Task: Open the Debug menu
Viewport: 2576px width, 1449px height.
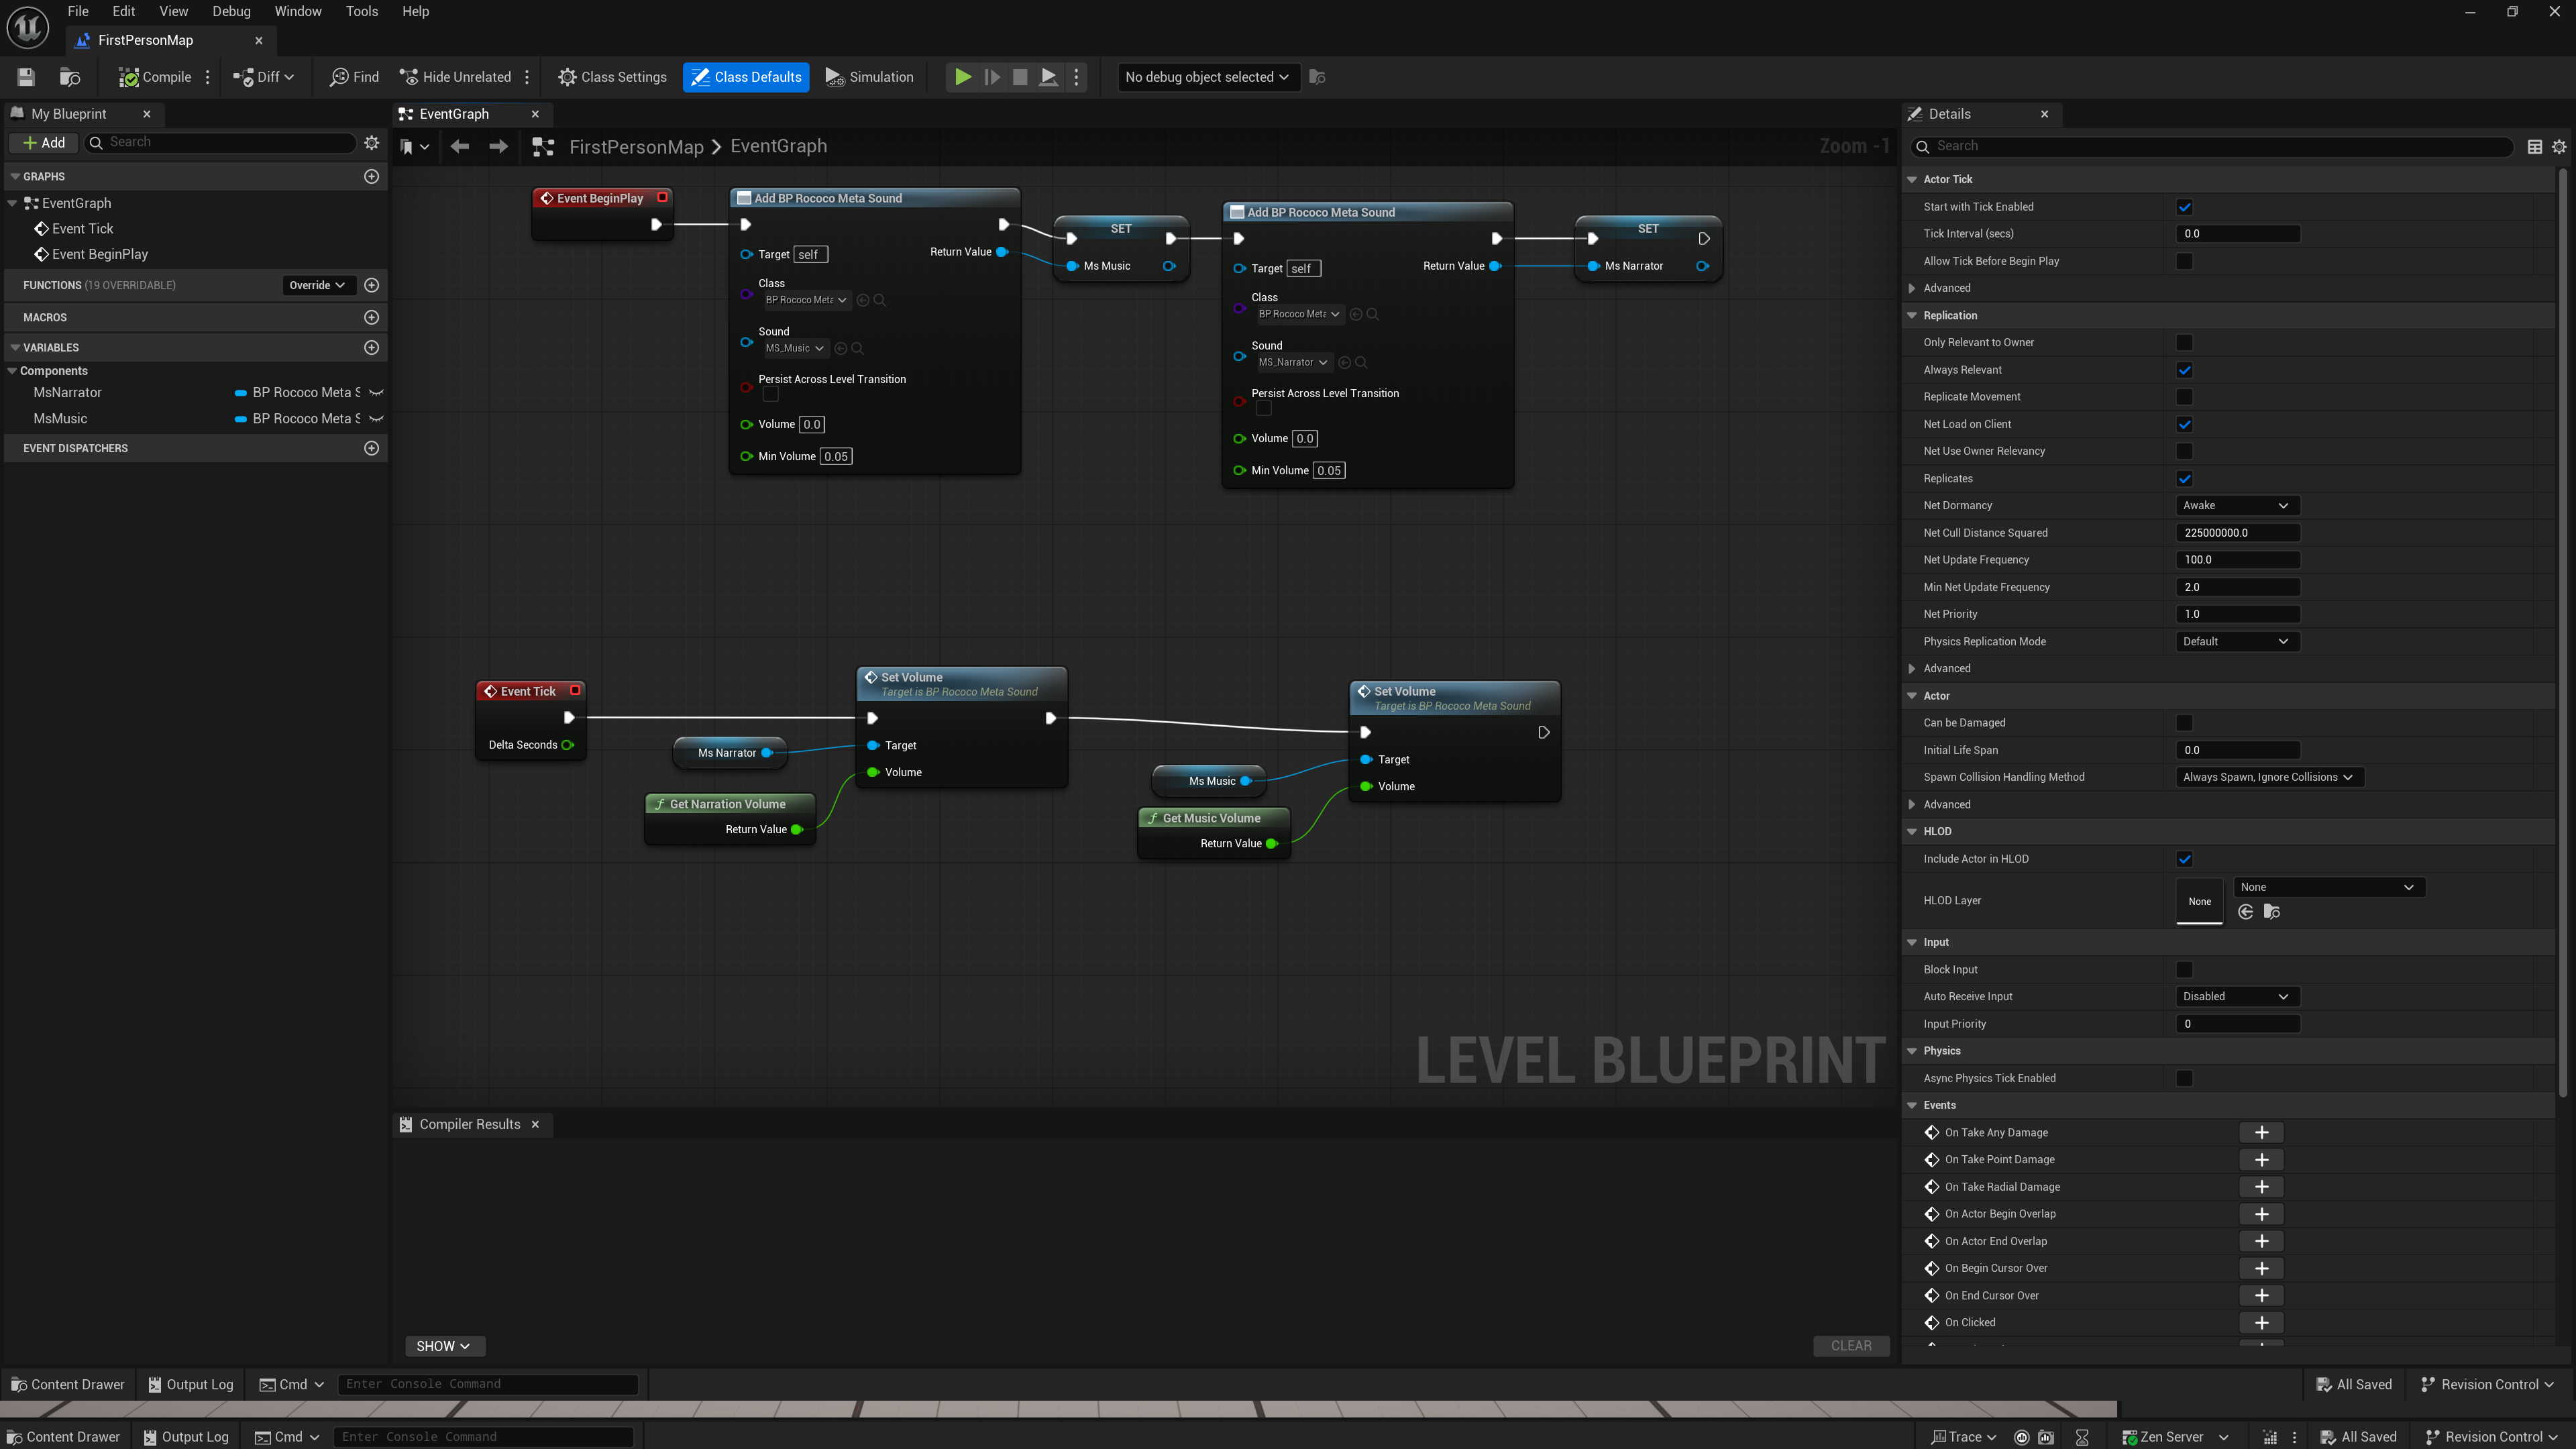Action: tap(231, 12)
